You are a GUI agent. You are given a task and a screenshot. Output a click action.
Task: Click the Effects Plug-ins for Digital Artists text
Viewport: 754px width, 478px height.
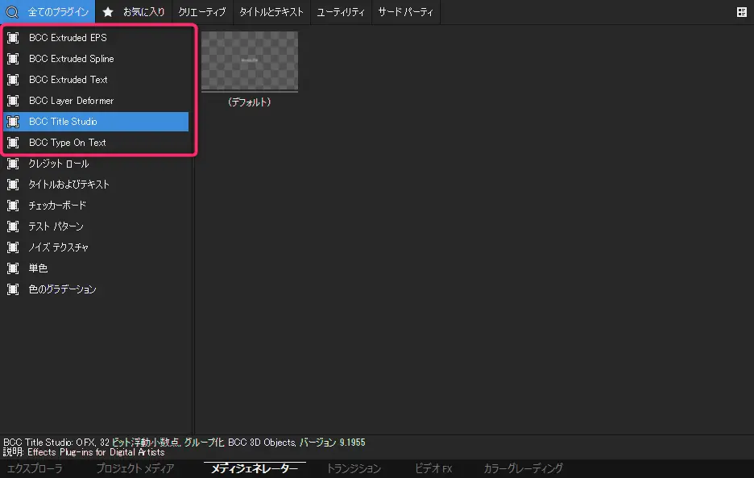click(96, 452)
